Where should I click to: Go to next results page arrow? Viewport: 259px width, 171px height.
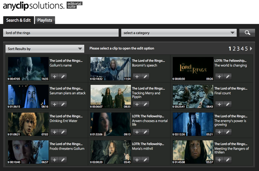tap(251, 49)
